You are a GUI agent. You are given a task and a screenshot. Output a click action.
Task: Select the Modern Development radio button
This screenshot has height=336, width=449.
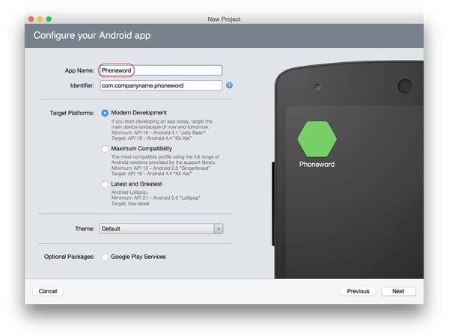point(105,113)
